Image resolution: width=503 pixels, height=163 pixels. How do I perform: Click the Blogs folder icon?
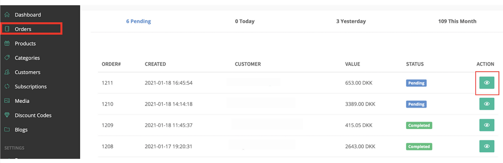point(7,129)
